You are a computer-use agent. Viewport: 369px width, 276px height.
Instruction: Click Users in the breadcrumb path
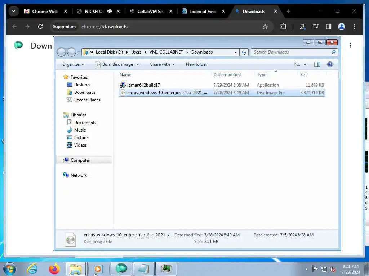(136, 52)
